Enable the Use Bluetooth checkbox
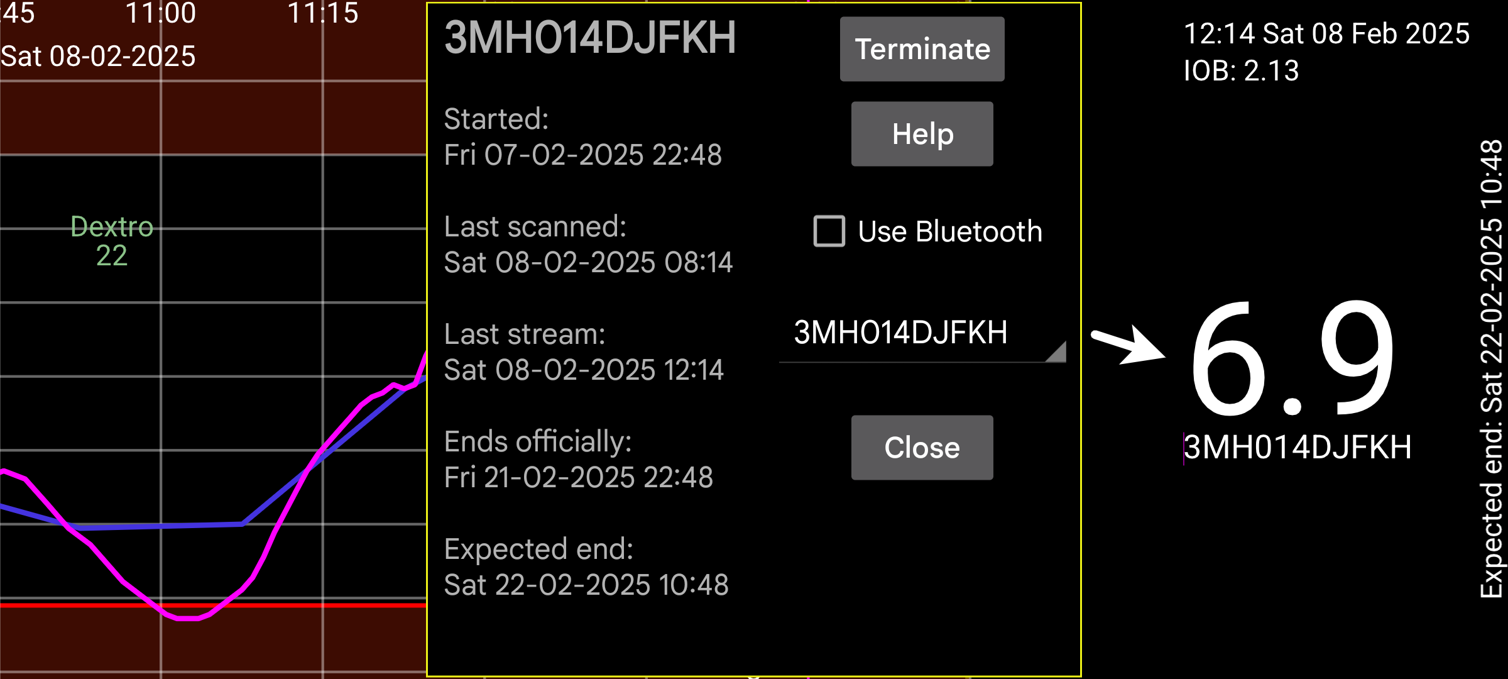1508x679 pixels. (829, 231)
